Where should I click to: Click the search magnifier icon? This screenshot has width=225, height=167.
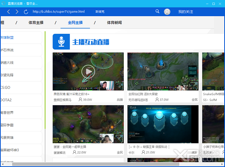click(157, 11)
